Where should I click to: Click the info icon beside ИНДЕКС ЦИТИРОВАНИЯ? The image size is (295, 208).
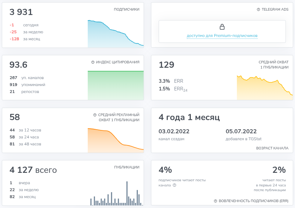(93, 62)
